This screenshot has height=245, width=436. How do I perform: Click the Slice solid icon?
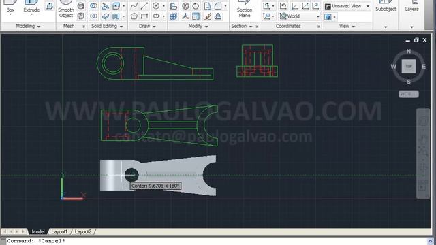coord(105,16)
